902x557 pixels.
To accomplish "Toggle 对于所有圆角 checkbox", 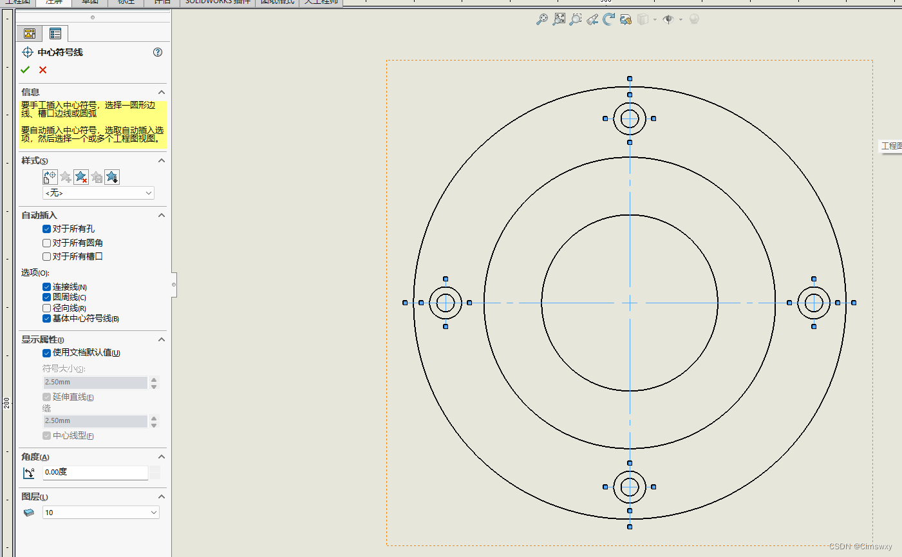I will point(46,243).
